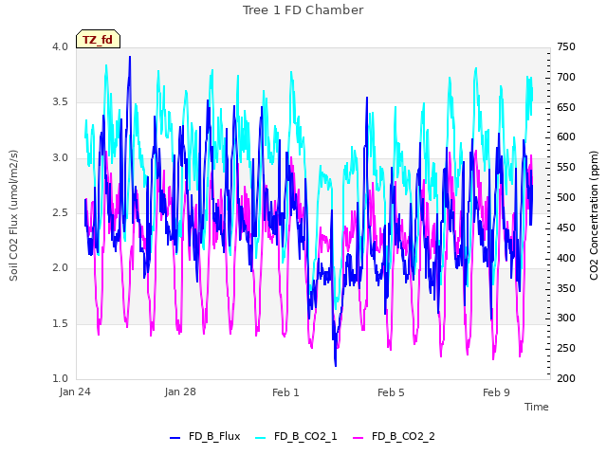Screen dimensions: 607x455
Task: Click the 550 right axis value
Action: pyautogui.click(x=566, y=167)
